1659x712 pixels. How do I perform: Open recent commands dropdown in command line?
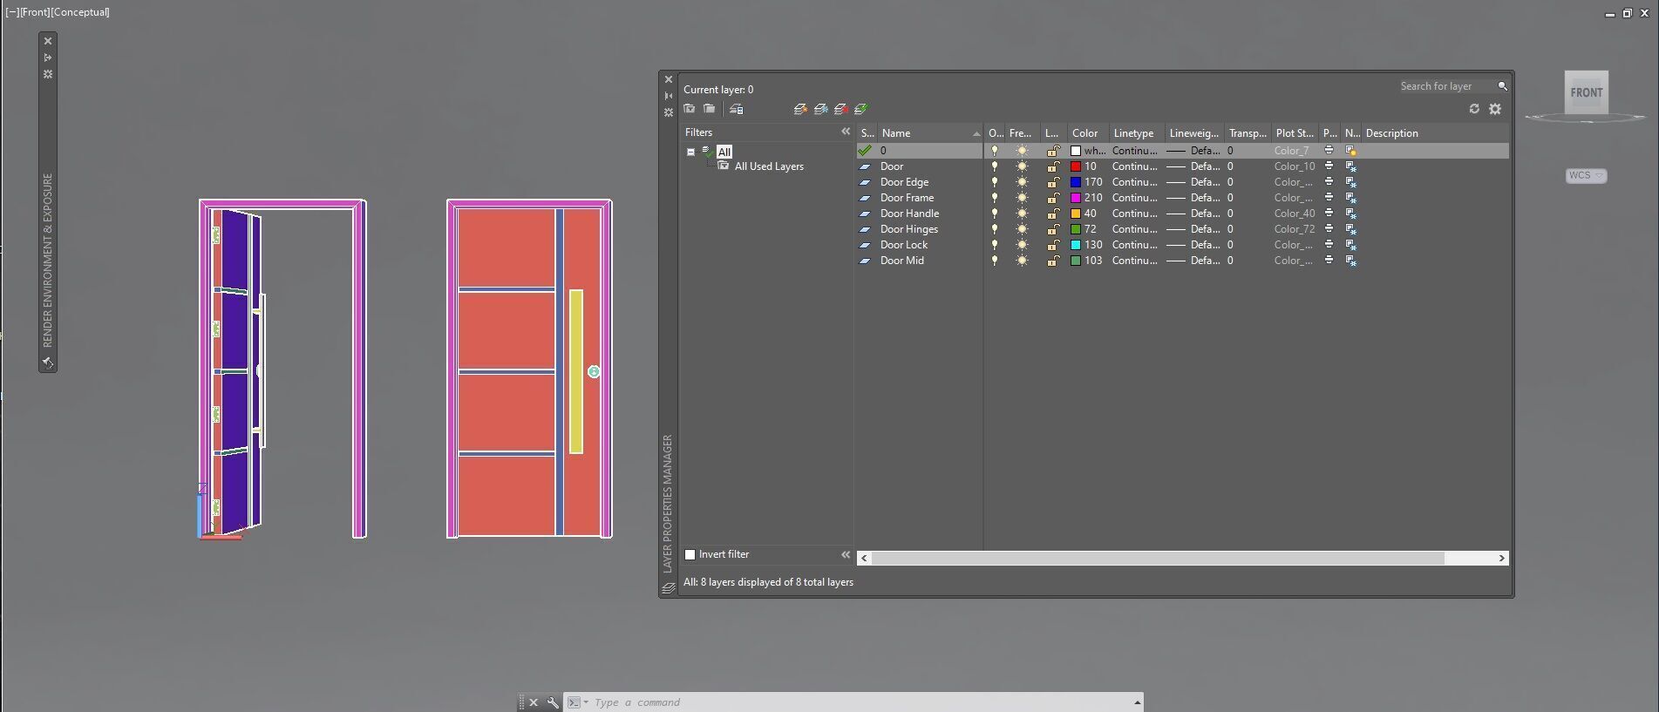point(586,702)
